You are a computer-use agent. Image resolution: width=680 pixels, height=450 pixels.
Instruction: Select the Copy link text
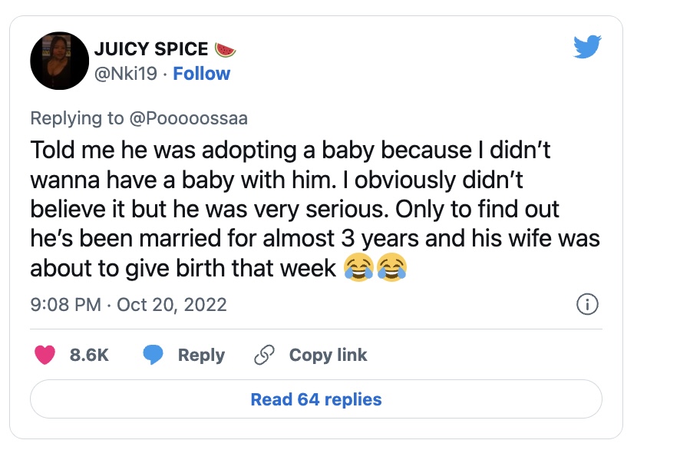click(328, 355)
